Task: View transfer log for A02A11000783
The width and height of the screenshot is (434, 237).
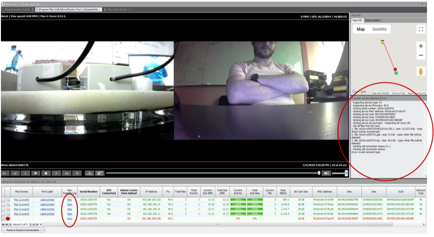Action: (x=70, y=209)
